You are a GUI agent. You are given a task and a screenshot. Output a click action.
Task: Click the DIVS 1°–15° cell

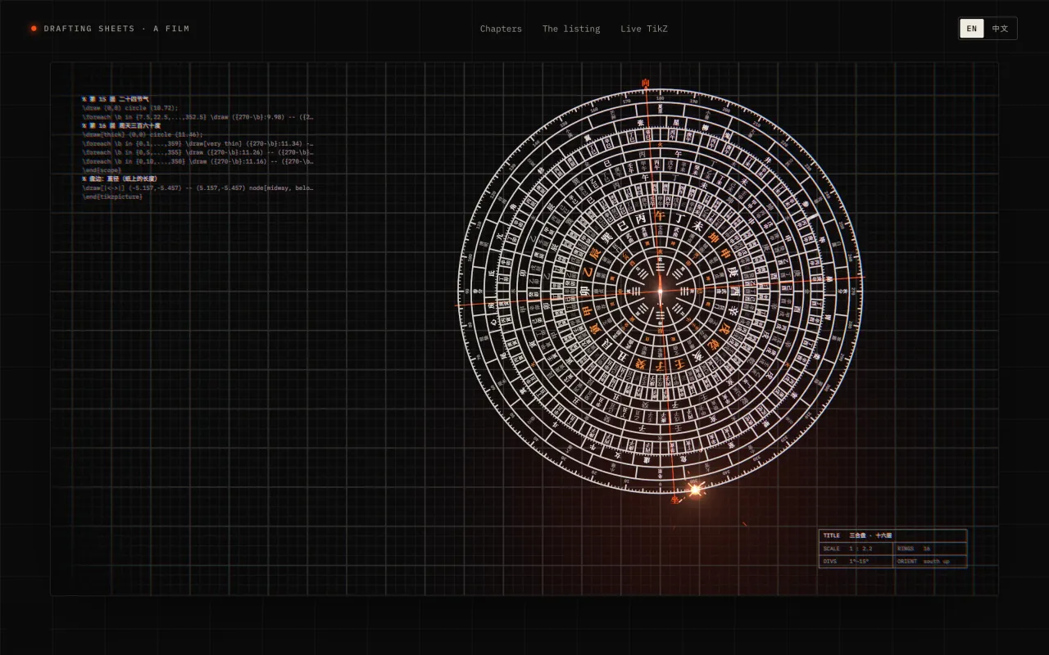point(856,562)
